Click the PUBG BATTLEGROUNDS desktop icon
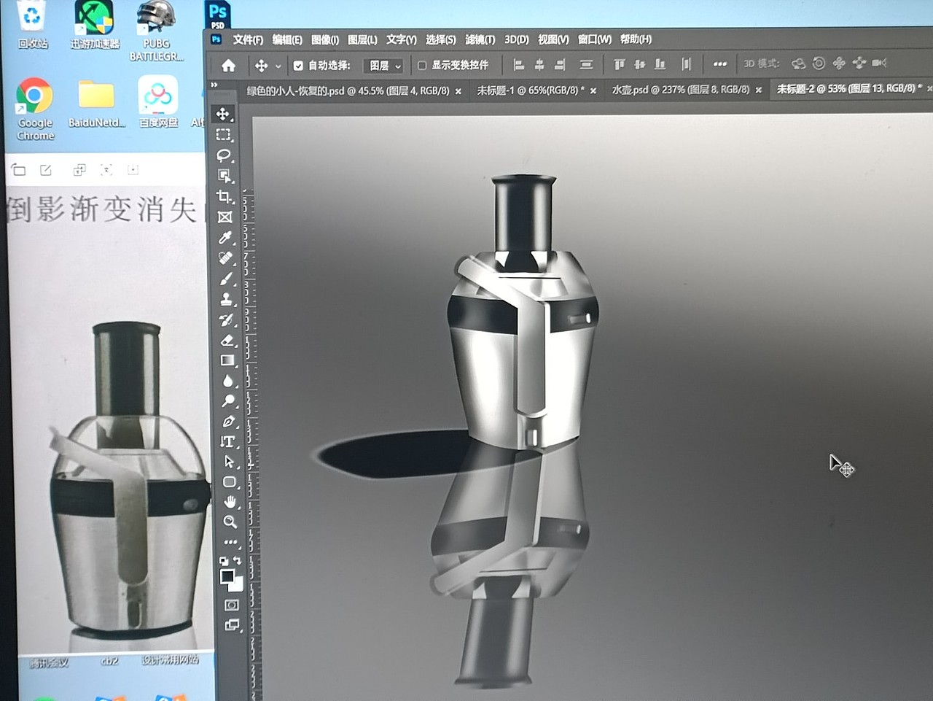This screenshot has width=933, height=701. [x=157, y=31]
